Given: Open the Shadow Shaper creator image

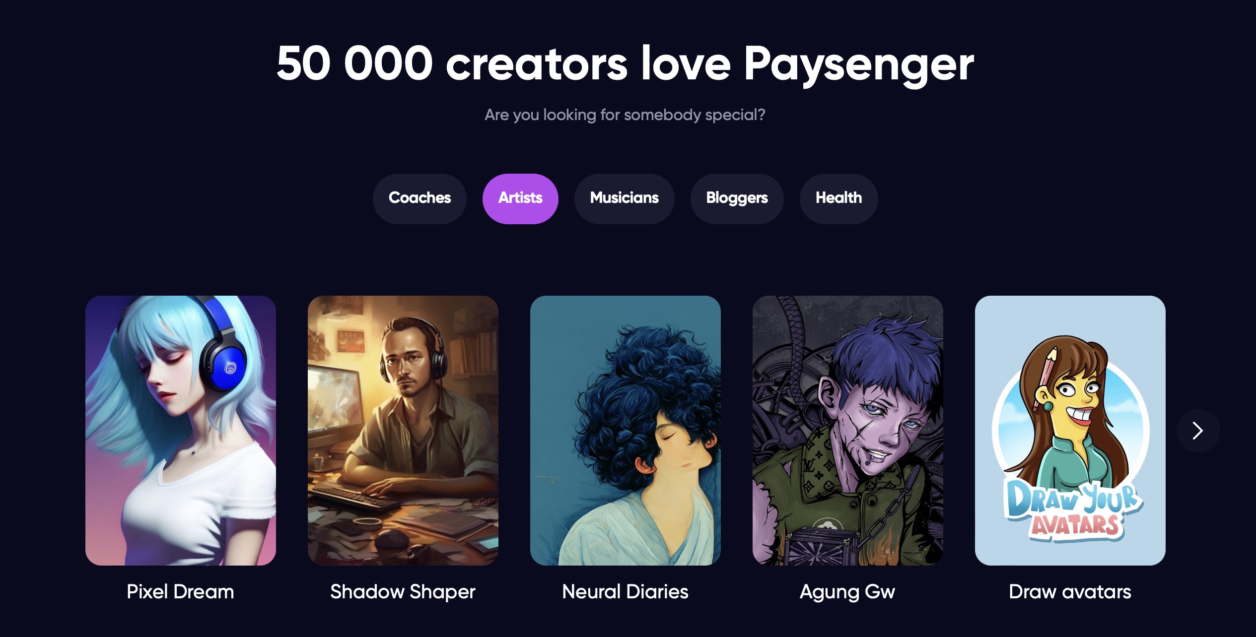Looking at the screenshot, I should pos(403,431).
